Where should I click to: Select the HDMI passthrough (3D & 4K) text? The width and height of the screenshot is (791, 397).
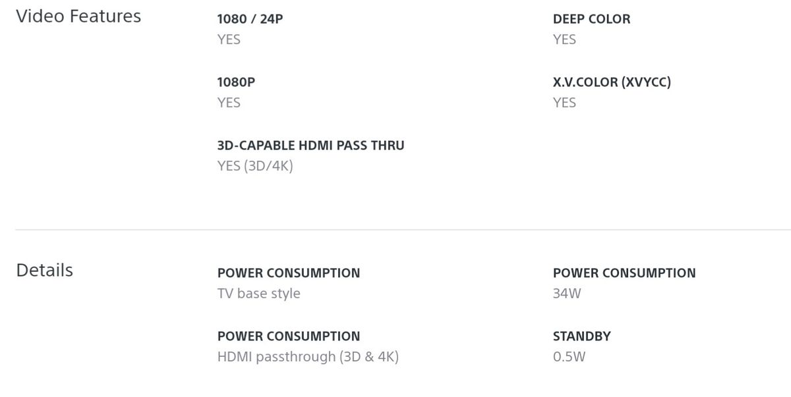tap(308, 357)
